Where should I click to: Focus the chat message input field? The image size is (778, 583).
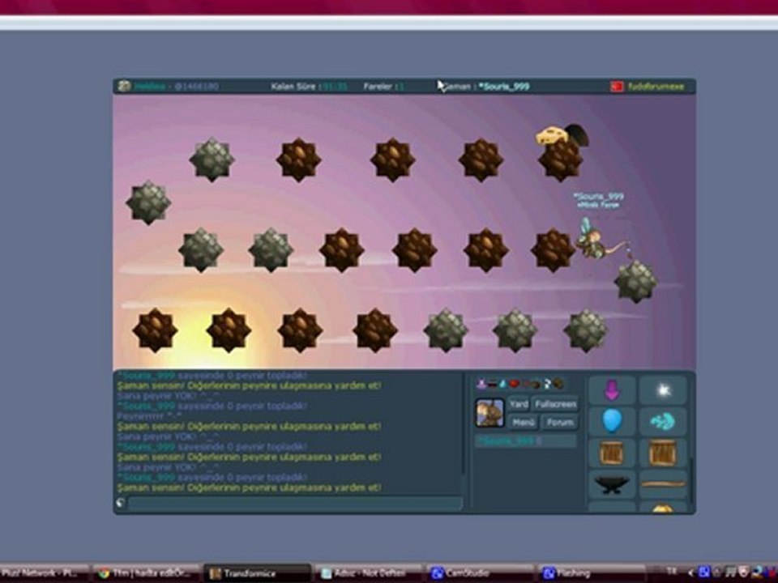click(295, 503)
